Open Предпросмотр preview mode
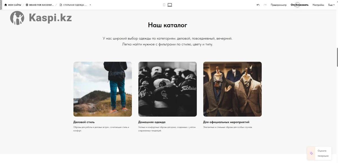Screen dimensions: 338x163 (278, 5)
